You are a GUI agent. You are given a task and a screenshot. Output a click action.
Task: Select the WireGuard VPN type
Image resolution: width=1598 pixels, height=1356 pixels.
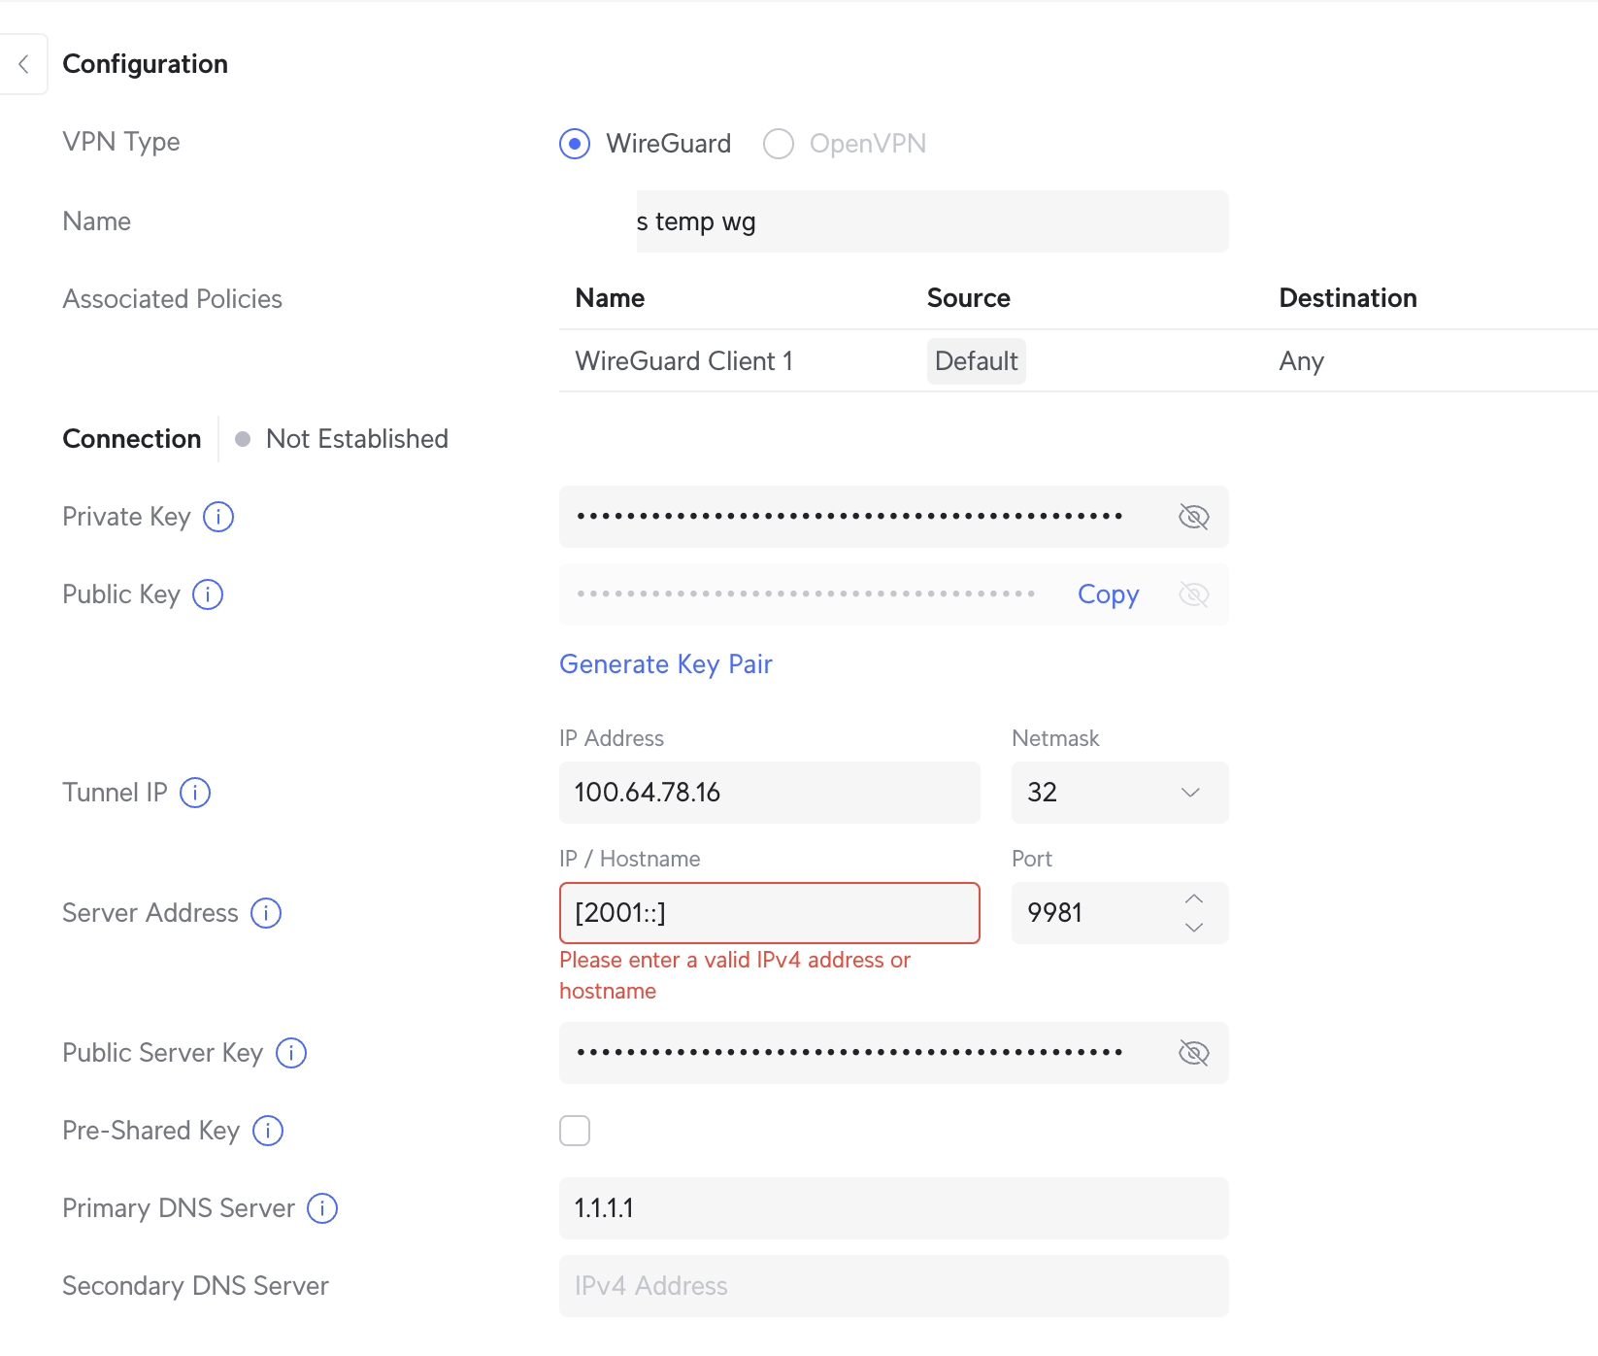(x=575, y=144)
